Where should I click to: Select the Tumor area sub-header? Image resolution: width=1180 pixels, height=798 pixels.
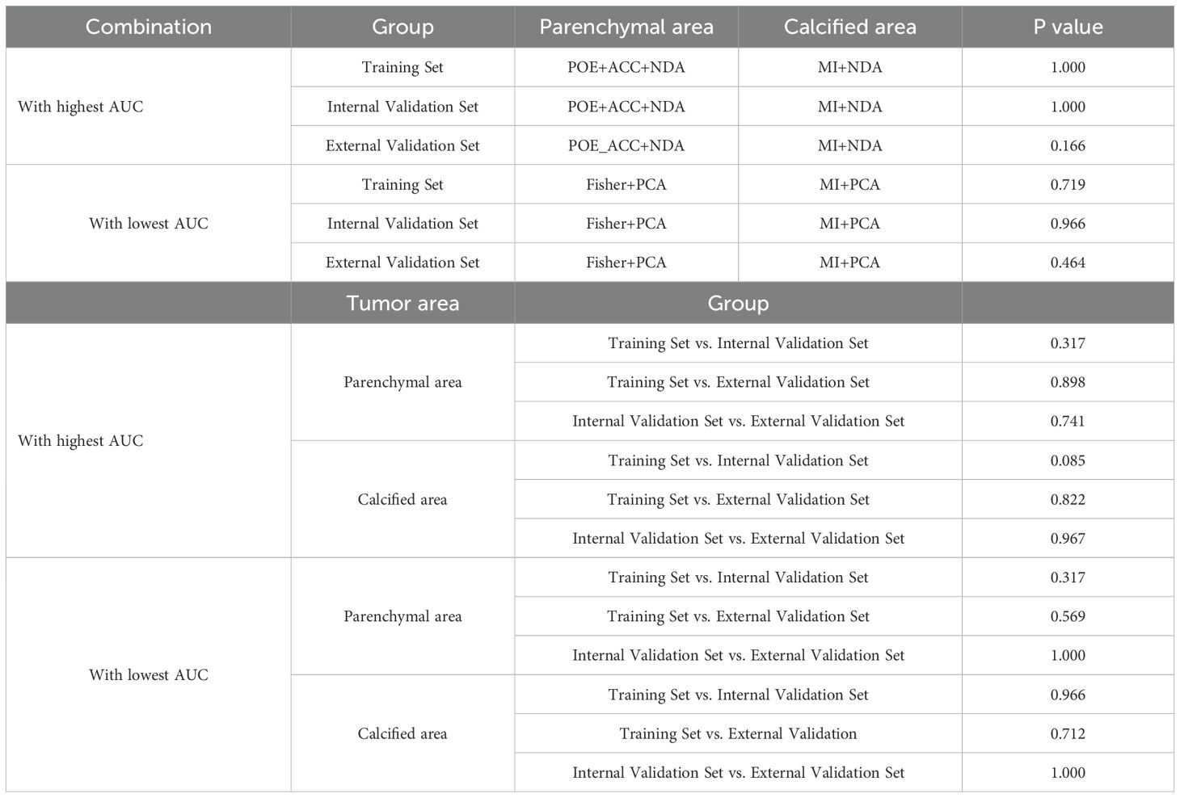pos(402,303)
